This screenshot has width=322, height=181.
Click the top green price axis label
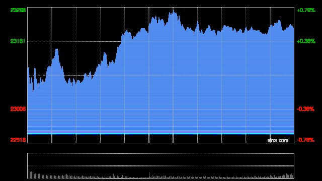(18, 10)
